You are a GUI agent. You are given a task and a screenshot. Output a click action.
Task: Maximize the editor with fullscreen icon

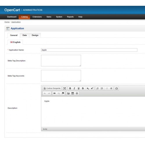point(65,88)
